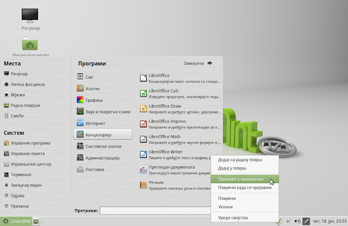Click in the Претражи search field

[x=156, y=210]
